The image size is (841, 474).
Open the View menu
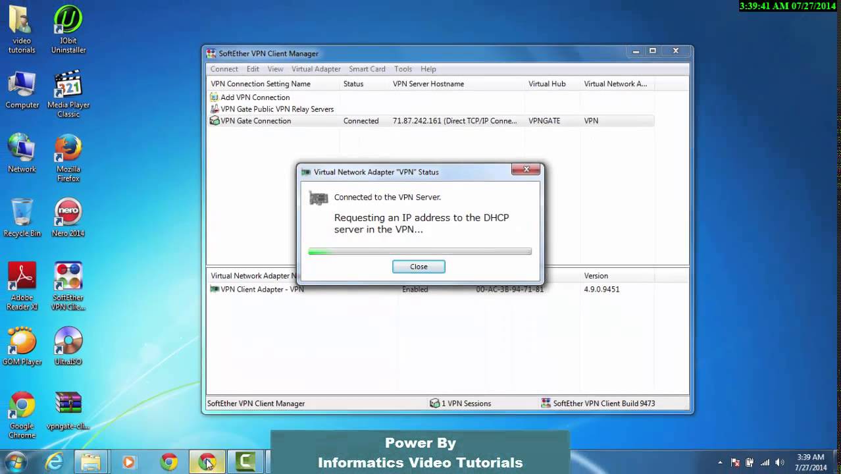coord(275,69)
